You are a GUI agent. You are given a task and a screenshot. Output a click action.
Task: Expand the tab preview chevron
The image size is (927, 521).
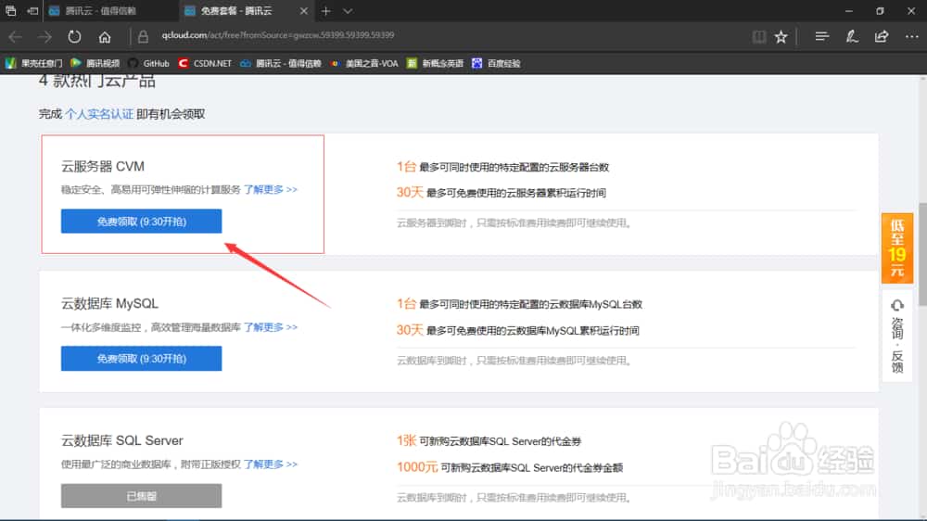coord(348,11)
